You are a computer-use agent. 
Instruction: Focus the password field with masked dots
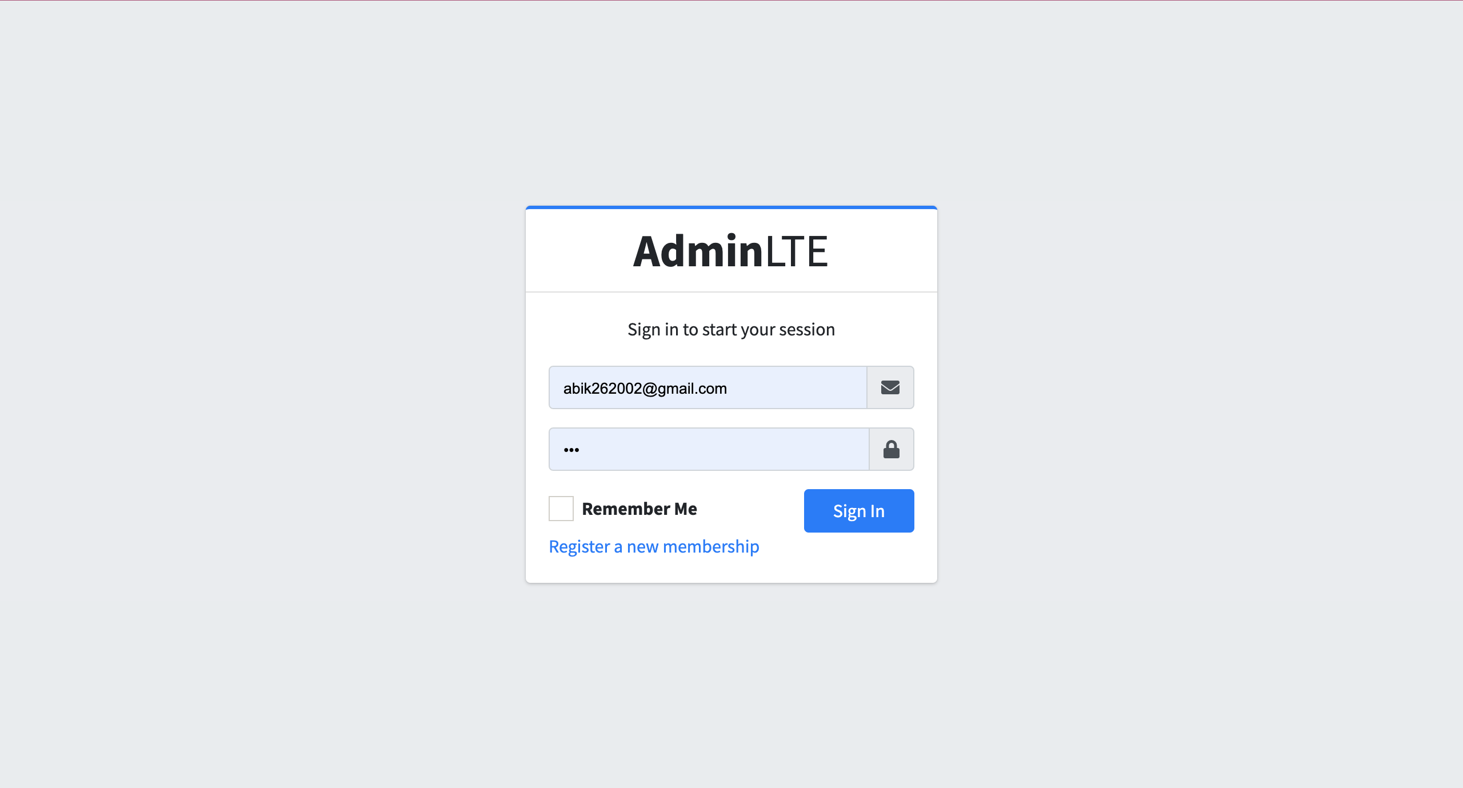[709, 449]
